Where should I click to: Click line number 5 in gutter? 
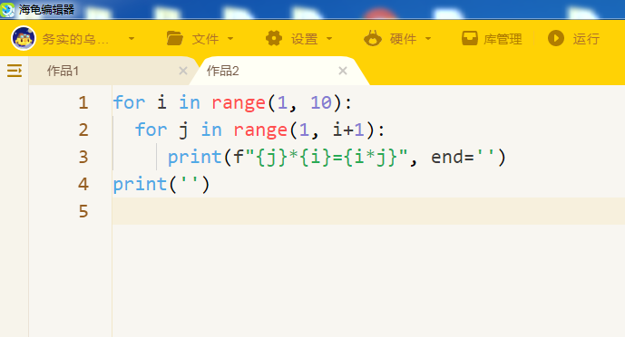83,211
